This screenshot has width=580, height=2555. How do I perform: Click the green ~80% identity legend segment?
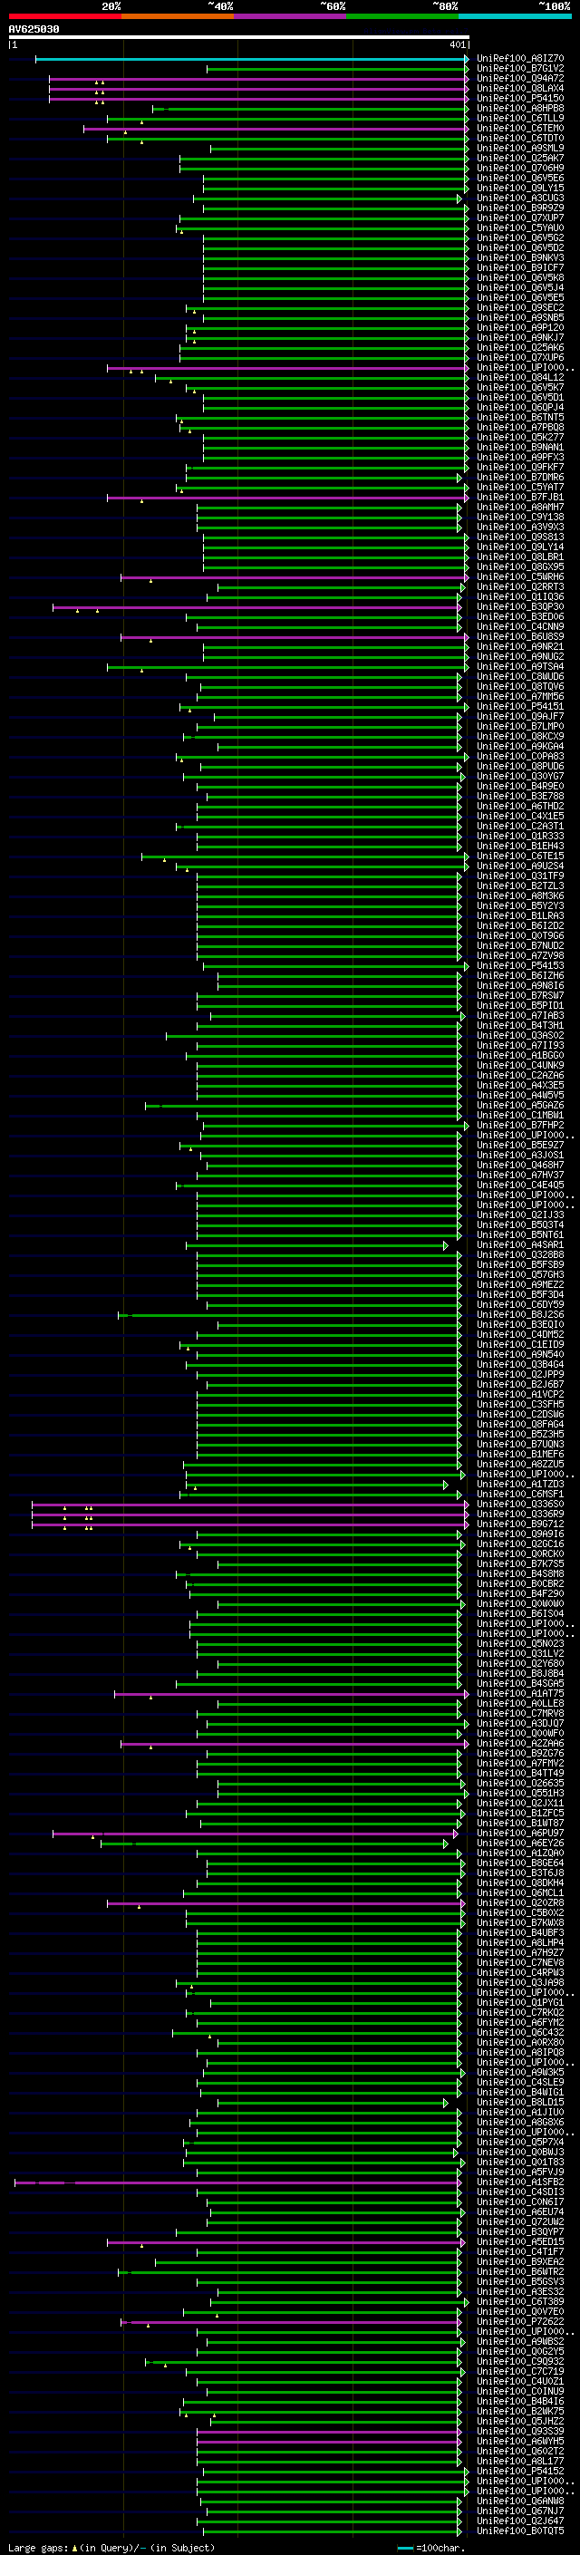[402, 16]
